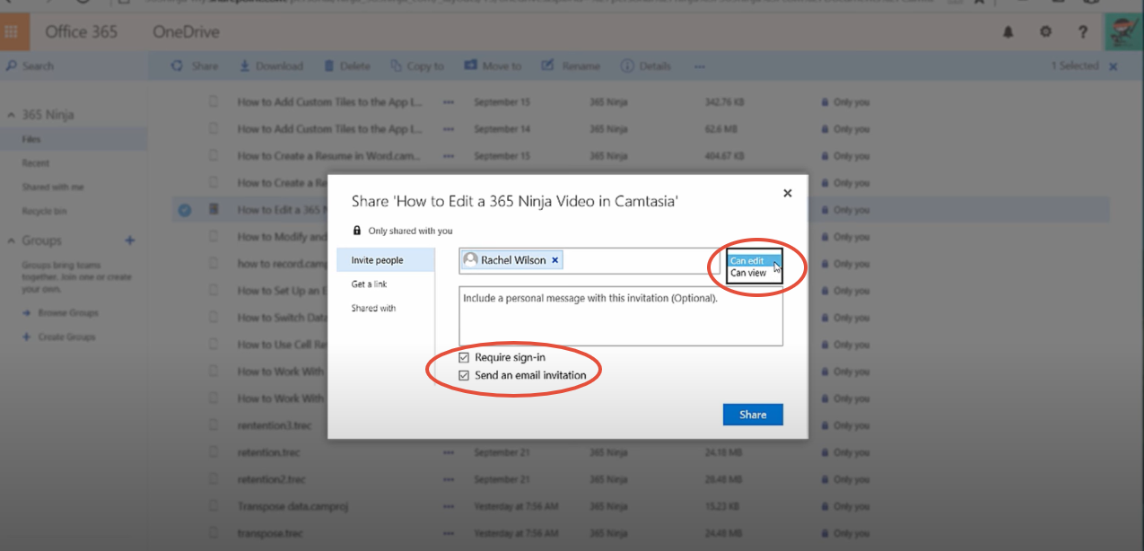Open ellipsis menu for Transpose data.camproj
This screenshot has height=551, width=1144.
pos(449,507)
